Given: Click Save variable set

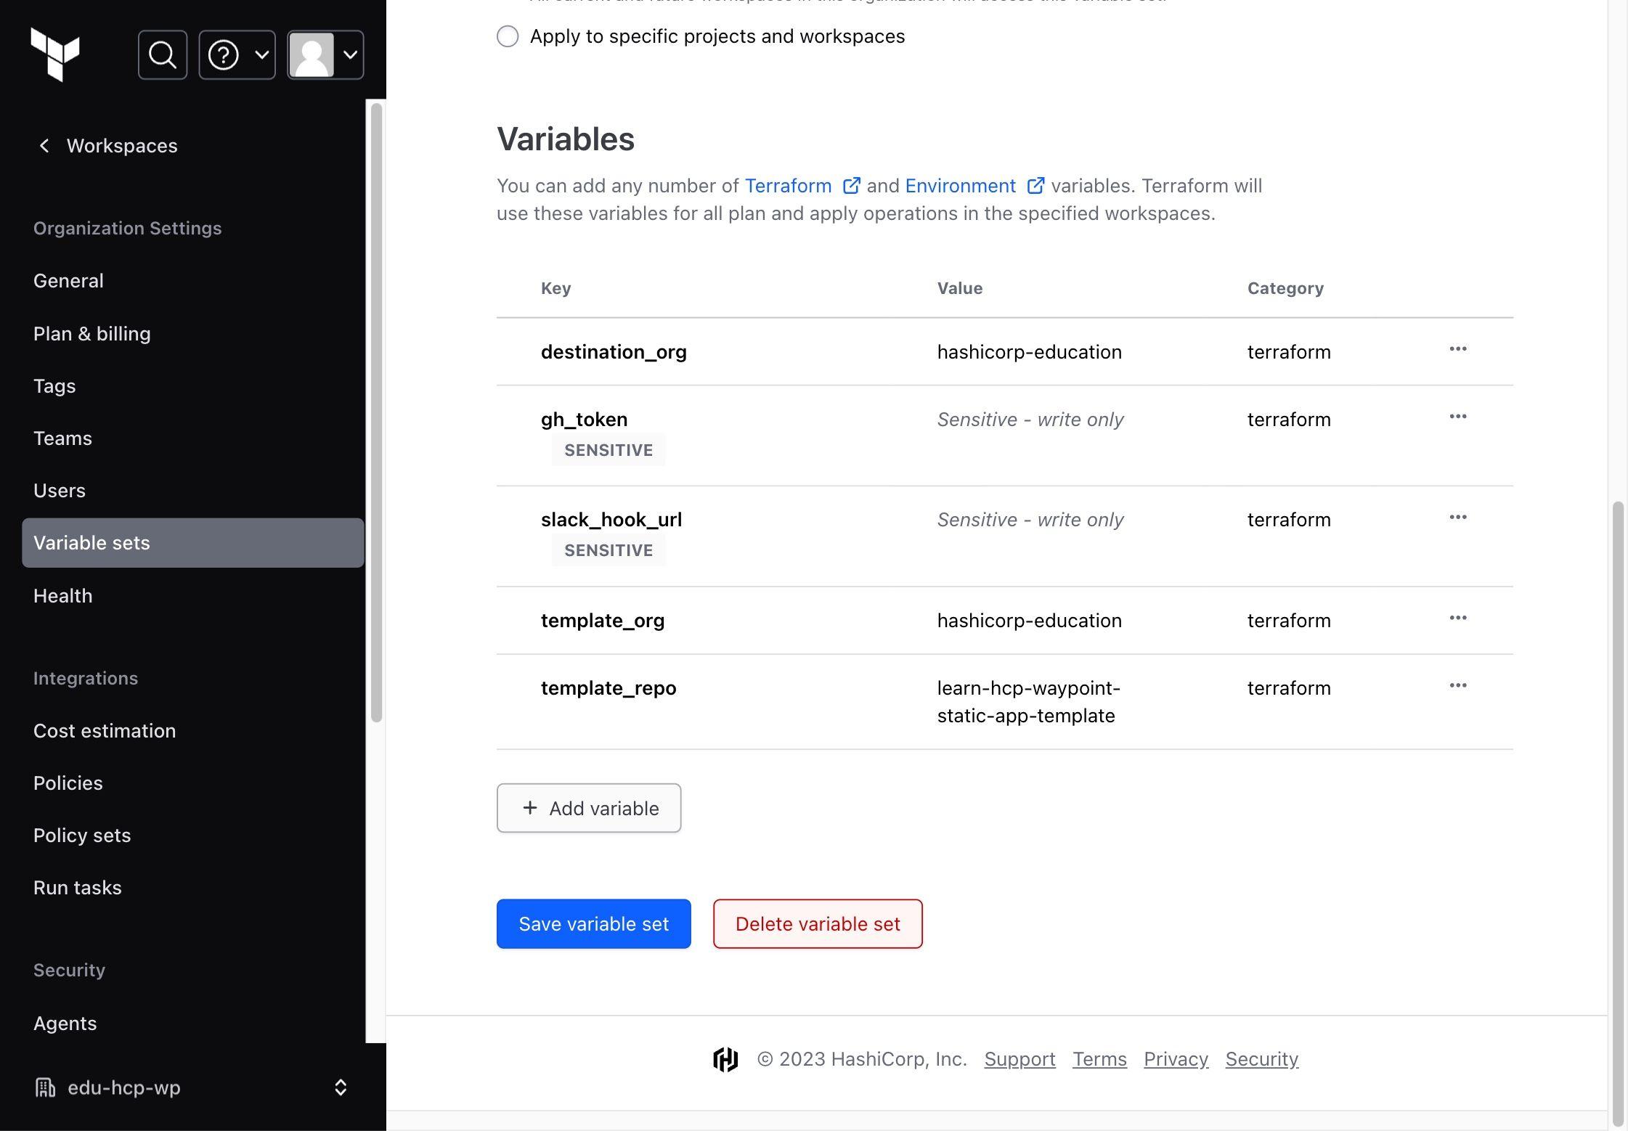Looking at the screenshot, I should [594, 924].
